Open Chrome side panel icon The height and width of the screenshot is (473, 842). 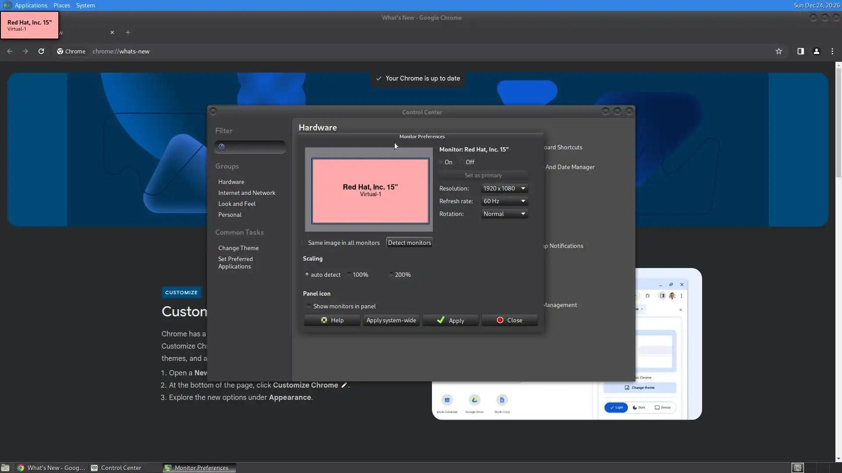(x=800, y=51)
